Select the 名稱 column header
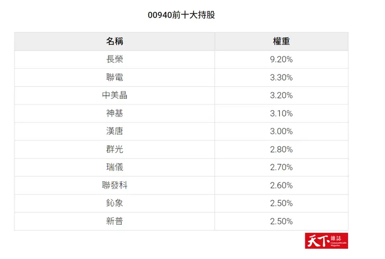 pos(114,42)
